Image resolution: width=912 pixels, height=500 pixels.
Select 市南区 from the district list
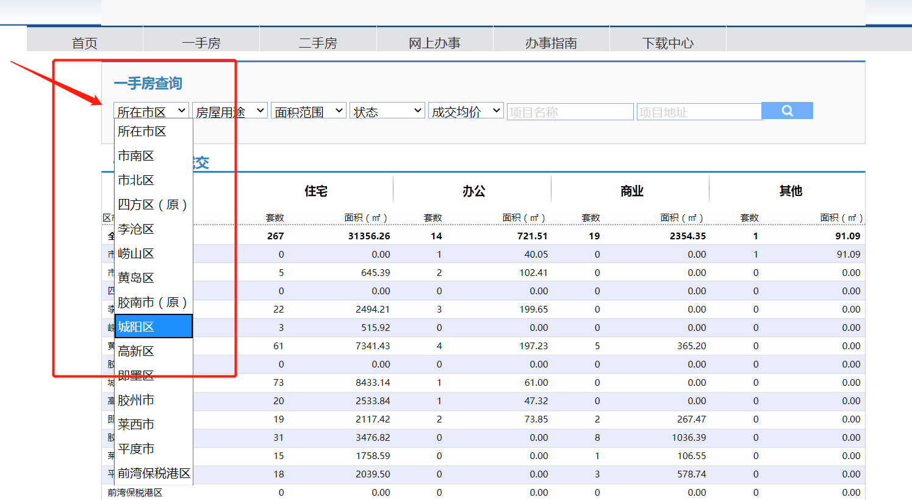tap(154, 156)
